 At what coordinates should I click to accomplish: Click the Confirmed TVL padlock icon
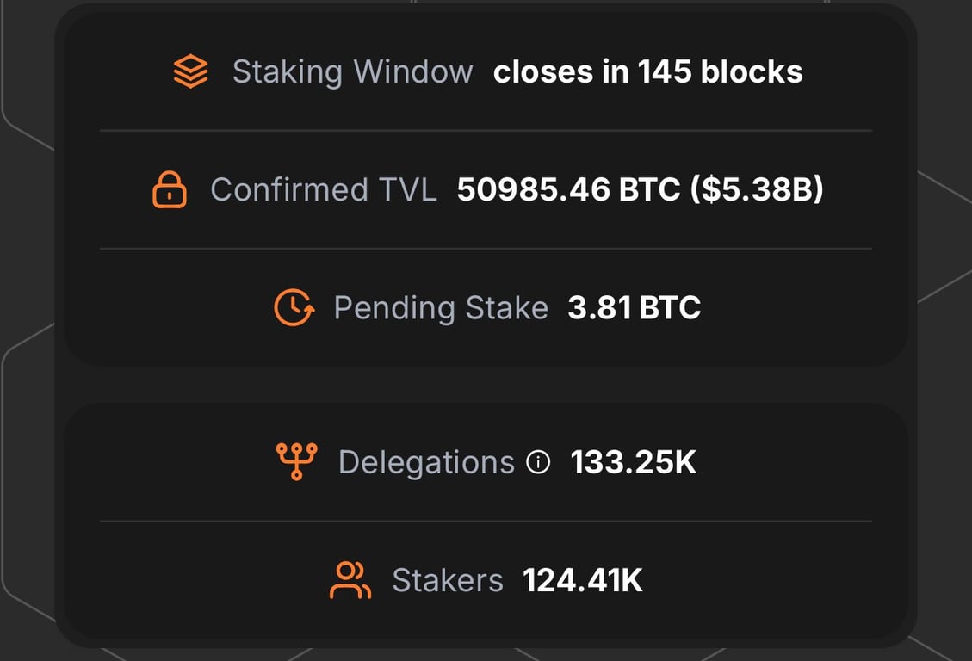[x=170, y=189]
